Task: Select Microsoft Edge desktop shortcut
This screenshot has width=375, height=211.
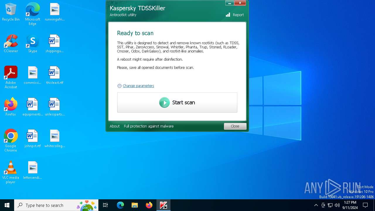Action: pos(33,14)
